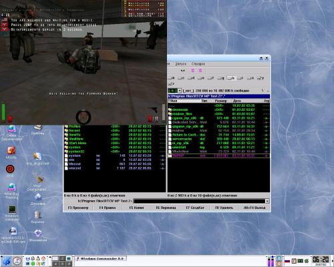334x267 pixels.
Task: Open the readme_files folder in right panel
Action: coord(218,114)
